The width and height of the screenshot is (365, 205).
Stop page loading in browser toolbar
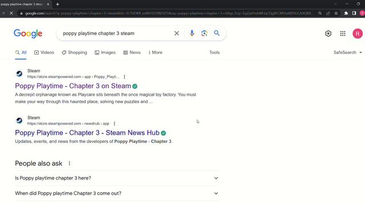[11, 13]
